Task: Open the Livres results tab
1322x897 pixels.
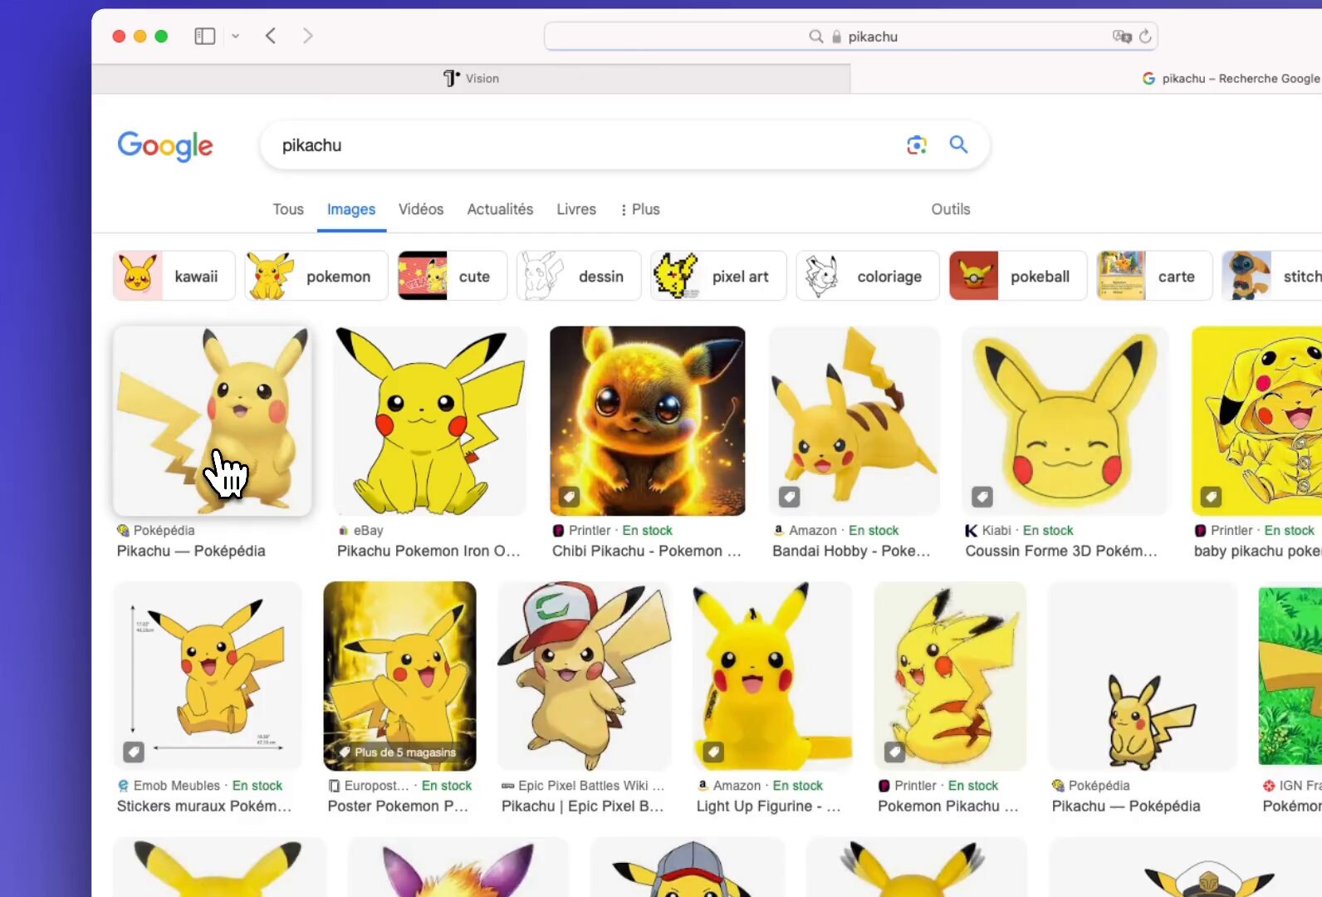Action: [576, 209]
